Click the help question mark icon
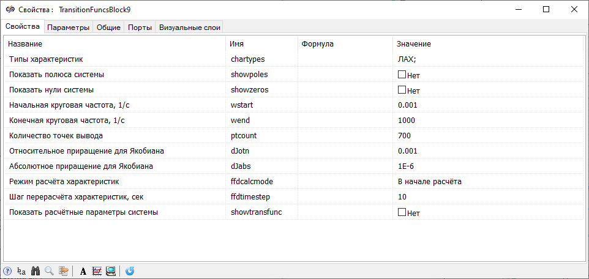This screenshot has height=279, width=589. (x=7, y=271)
